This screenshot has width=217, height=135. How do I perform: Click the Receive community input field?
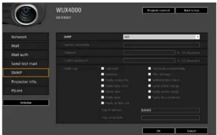[161, 45]
